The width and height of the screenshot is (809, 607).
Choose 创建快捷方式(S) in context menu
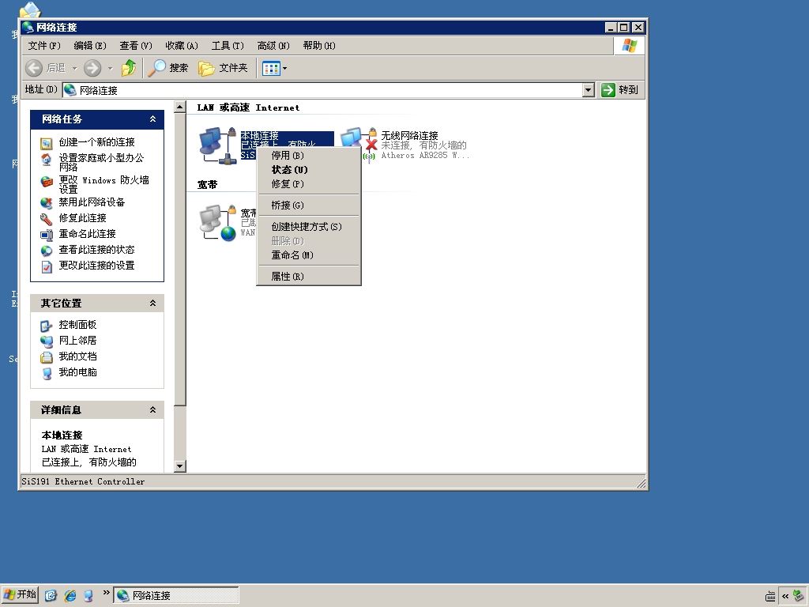click(309, 227)
